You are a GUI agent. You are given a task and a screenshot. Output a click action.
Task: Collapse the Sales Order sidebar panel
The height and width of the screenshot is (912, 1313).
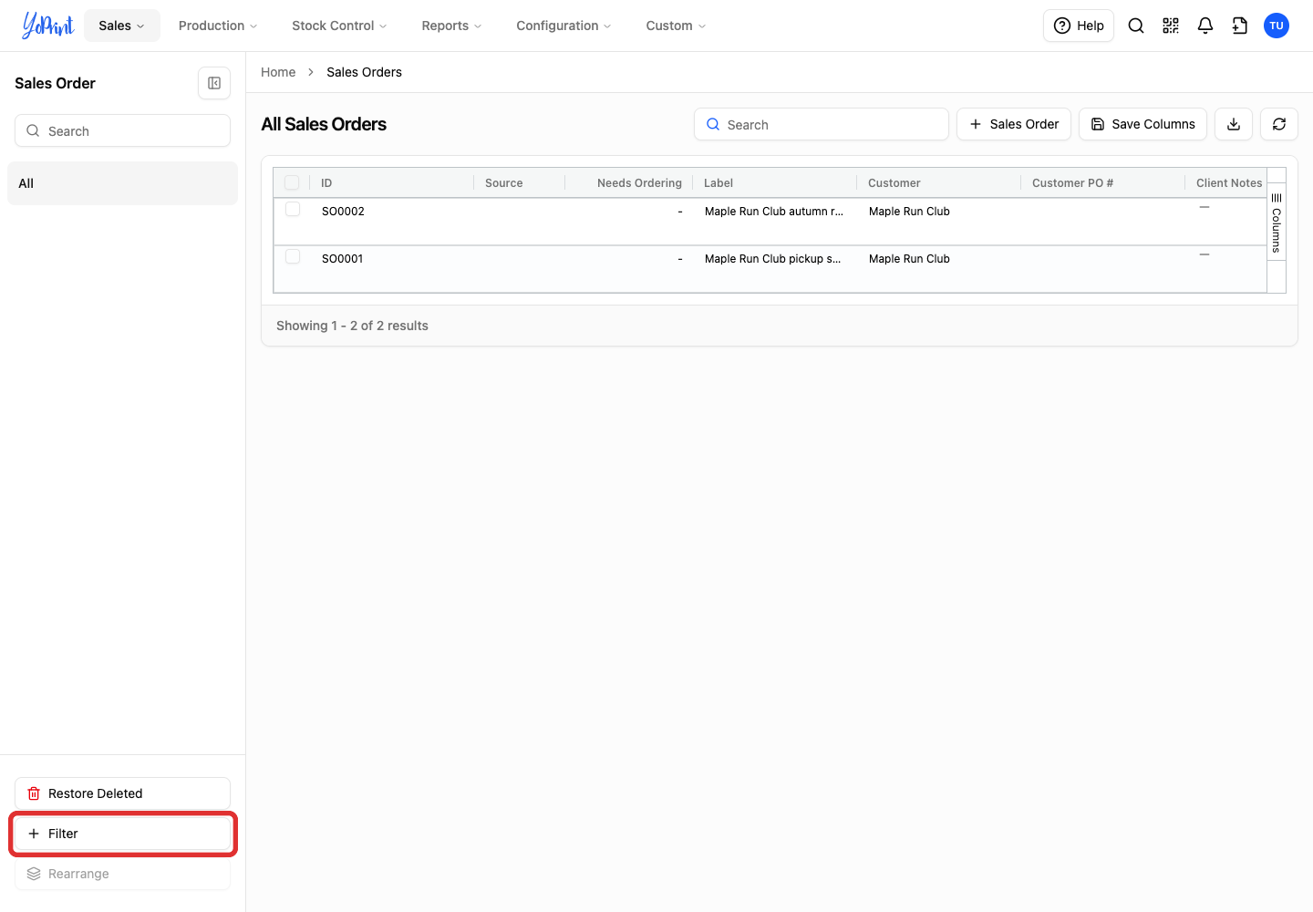pos(214,83)
